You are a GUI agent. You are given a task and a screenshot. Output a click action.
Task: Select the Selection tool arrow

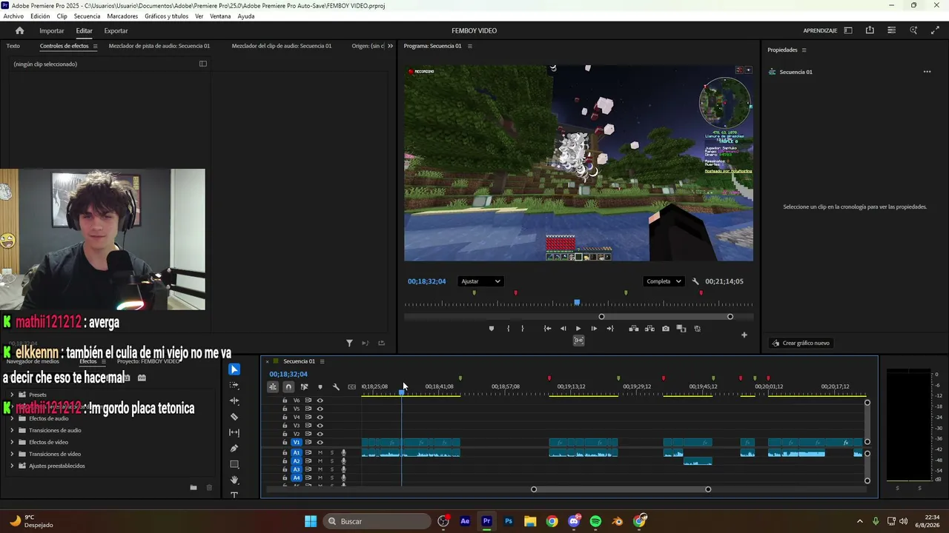click(234, 369)
